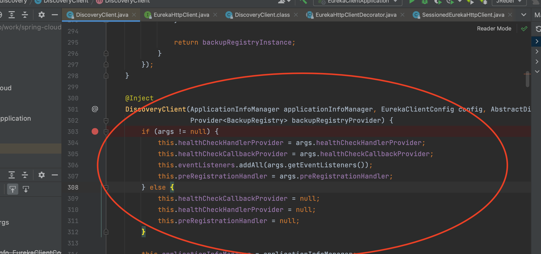The height and width of the screenshot is (254, 541).
Task: Remove the breakpoint on line 303
Action: click(x=95, y=131)
